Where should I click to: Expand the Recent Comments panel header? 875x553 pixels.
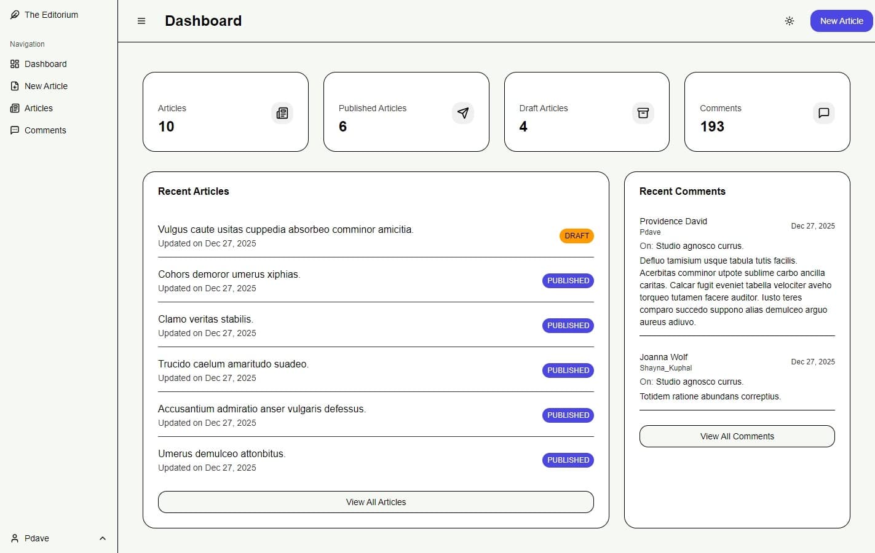click(682, 191)
